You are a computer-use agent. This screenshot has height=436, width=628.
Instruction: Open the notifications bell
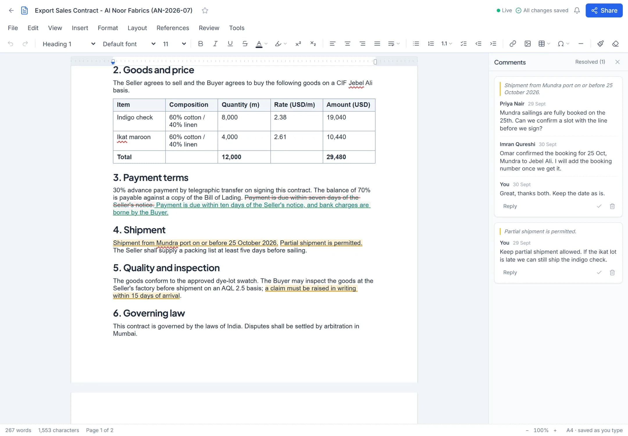click(577, 10)
